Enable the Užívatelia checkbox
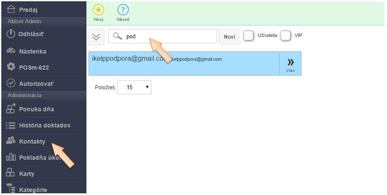This screenshot has height=195, width=387. click(x=249, y=36)
